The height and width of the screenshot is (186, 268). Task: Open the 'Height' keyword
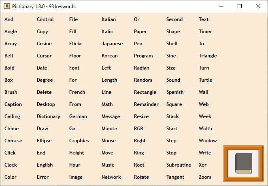click(77, 153)
